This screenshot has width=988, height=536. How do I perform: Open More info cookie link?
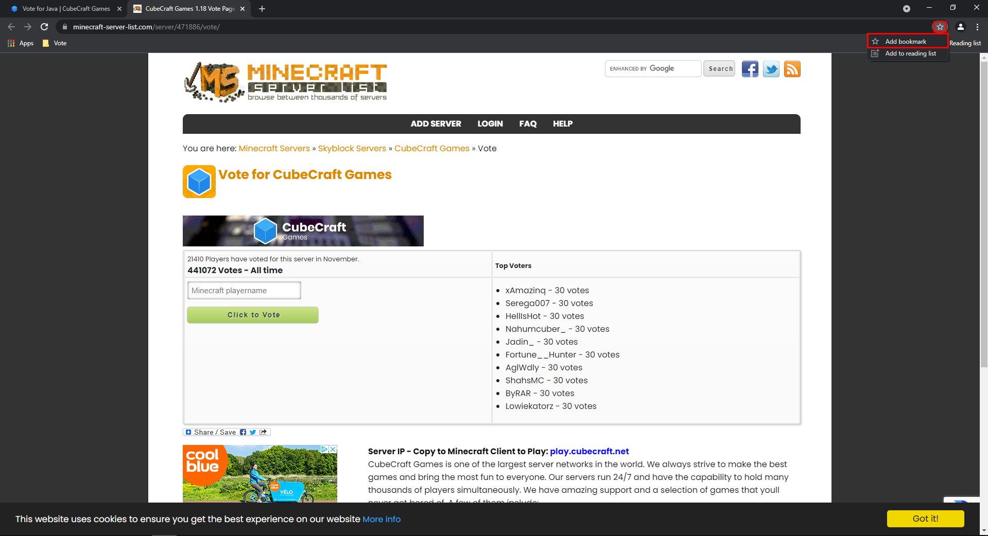pyautogui.click(x=382, y=519)
